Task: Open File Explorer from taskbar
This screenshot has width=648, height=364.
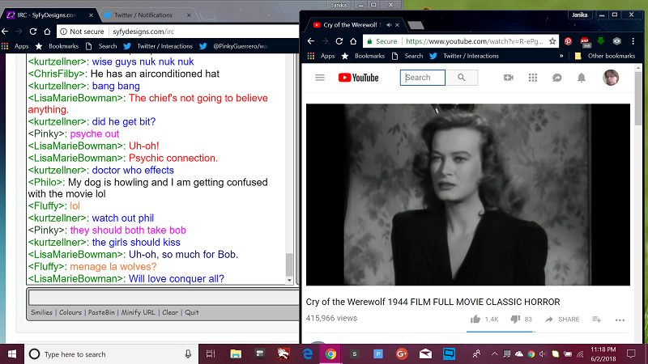Action: 236,354
